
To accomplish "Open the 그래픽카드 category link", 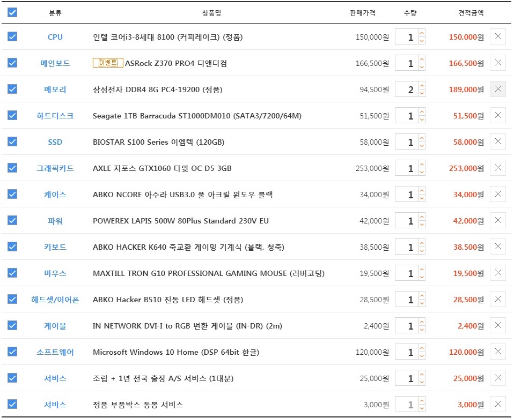I will tap(55, 168).
